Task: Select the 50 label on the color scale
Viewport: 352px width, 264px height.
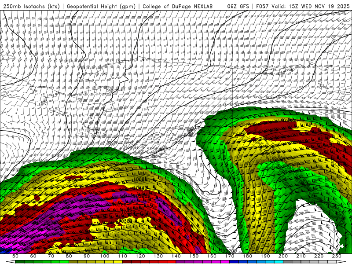Action: 15,256
